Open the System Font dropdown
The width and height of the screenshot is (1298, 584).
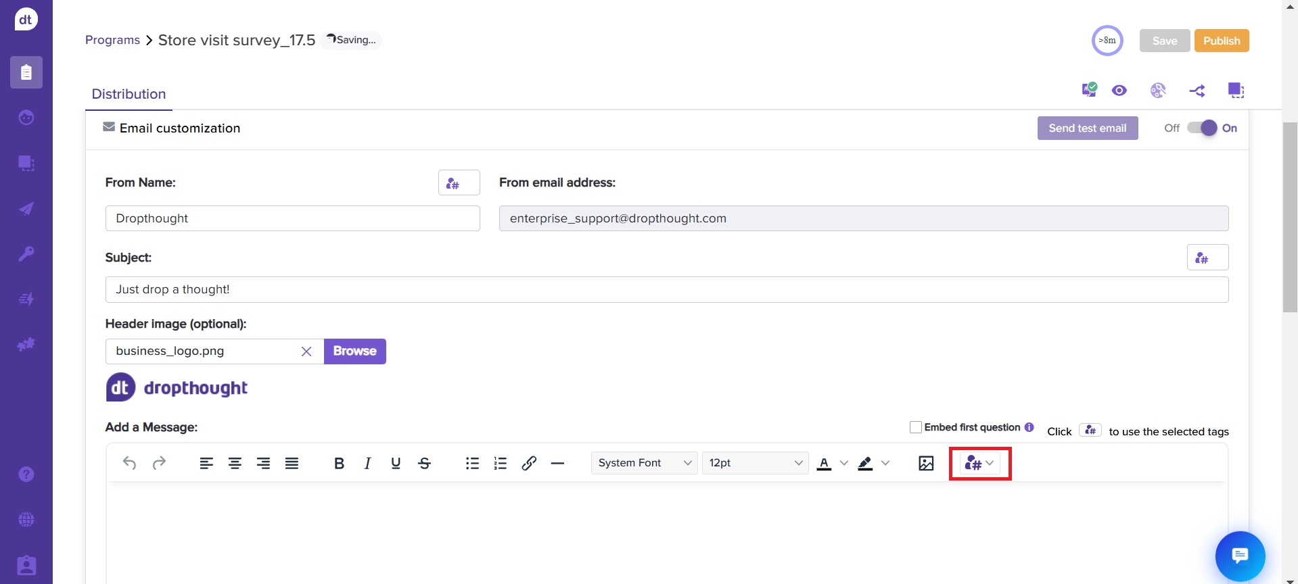[x=644, y=463]
